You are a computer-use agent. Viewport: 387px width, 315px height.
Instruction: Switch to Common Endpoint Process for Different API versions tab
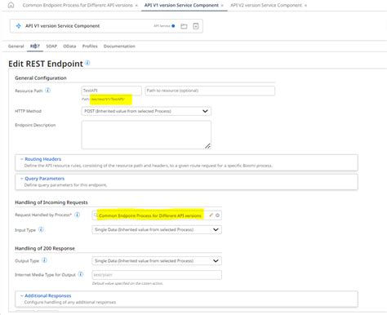[78, 5]
